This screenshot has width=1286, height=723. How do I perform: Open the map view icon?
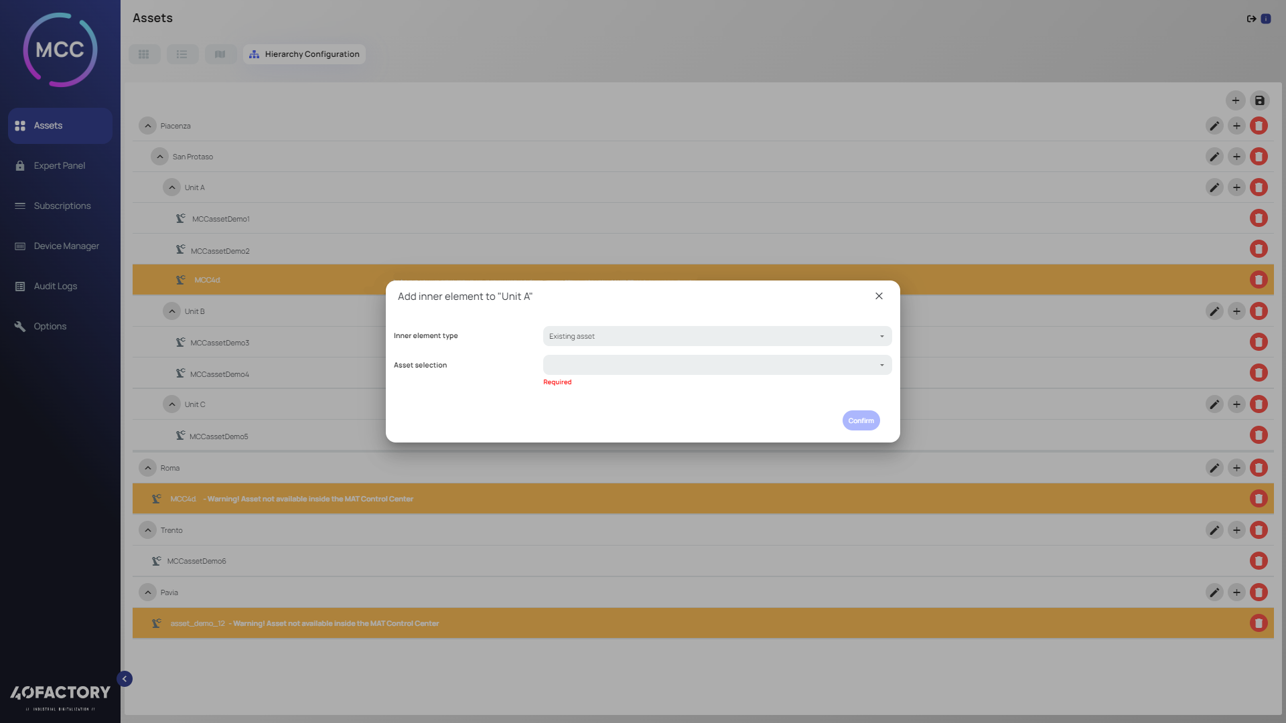tap(220, 54)
